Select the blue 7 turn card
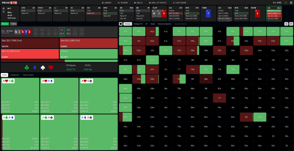294x151 pixels. point(208,13)
